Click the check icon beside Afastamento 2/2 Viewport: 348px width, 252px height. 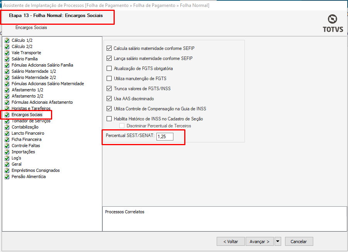(7, 96)
